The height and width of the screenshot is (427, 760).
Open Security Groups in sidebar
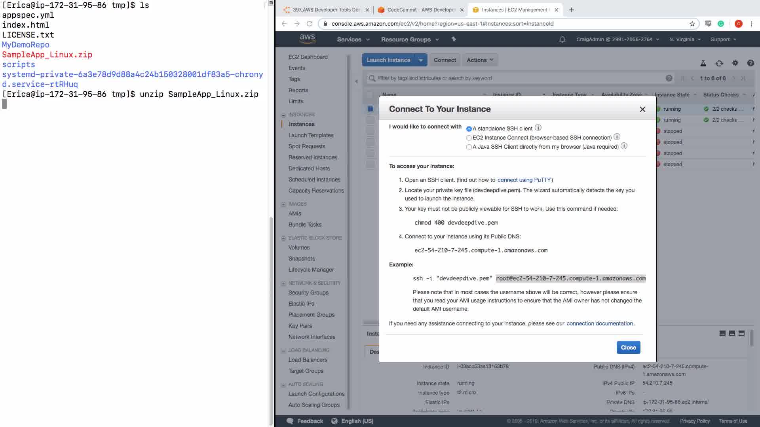pos(308,293)
